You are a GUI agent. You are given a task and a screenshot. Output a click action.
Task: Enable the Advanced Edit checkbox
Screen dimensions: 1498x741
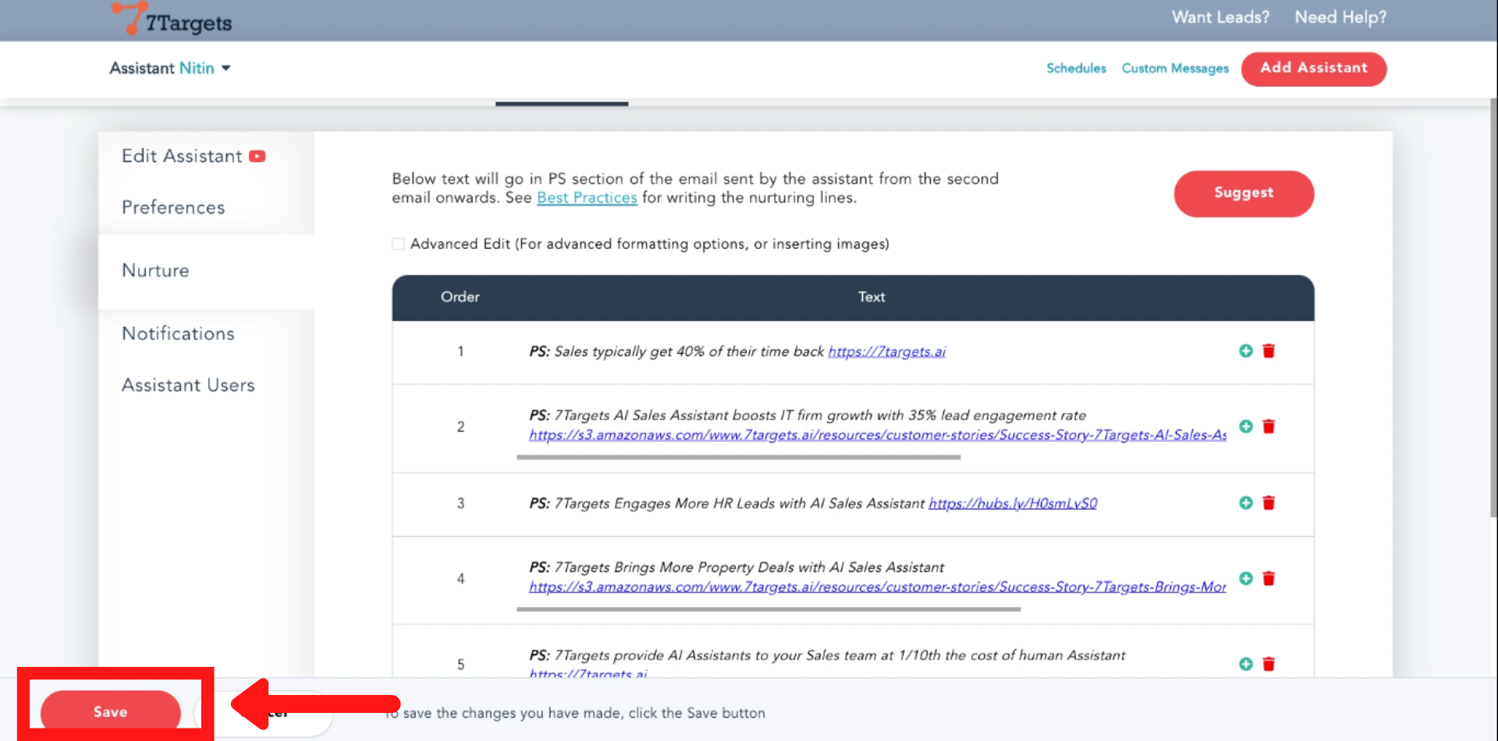399,244
